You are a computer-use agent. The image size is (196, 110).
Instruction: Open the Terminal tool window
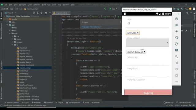coord(48,103)
